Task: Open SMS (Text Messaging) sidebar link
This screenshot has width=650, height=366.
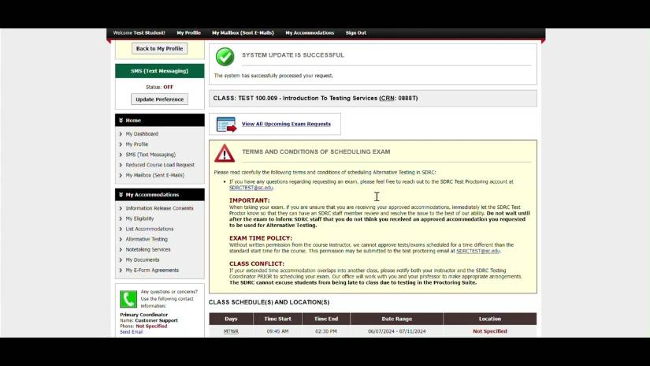Action: [150, 155]
